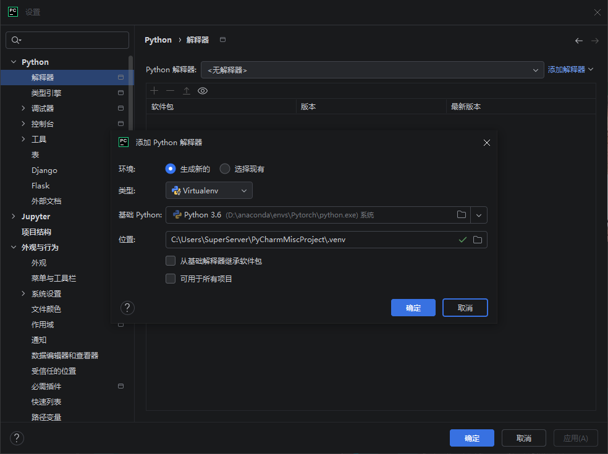Click the project marker icon on 必需插件 row
The height and width of the screenshot is (454, 608).
pos(120,386)
